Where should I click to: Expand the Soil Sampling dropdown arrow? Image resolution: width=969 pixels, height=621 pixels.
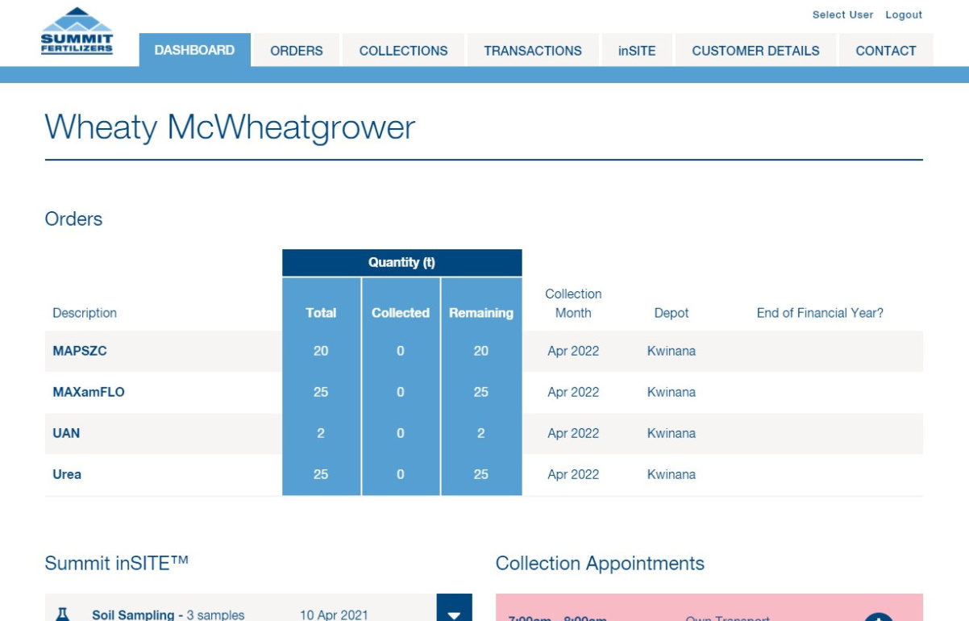(x=454, y=611)
